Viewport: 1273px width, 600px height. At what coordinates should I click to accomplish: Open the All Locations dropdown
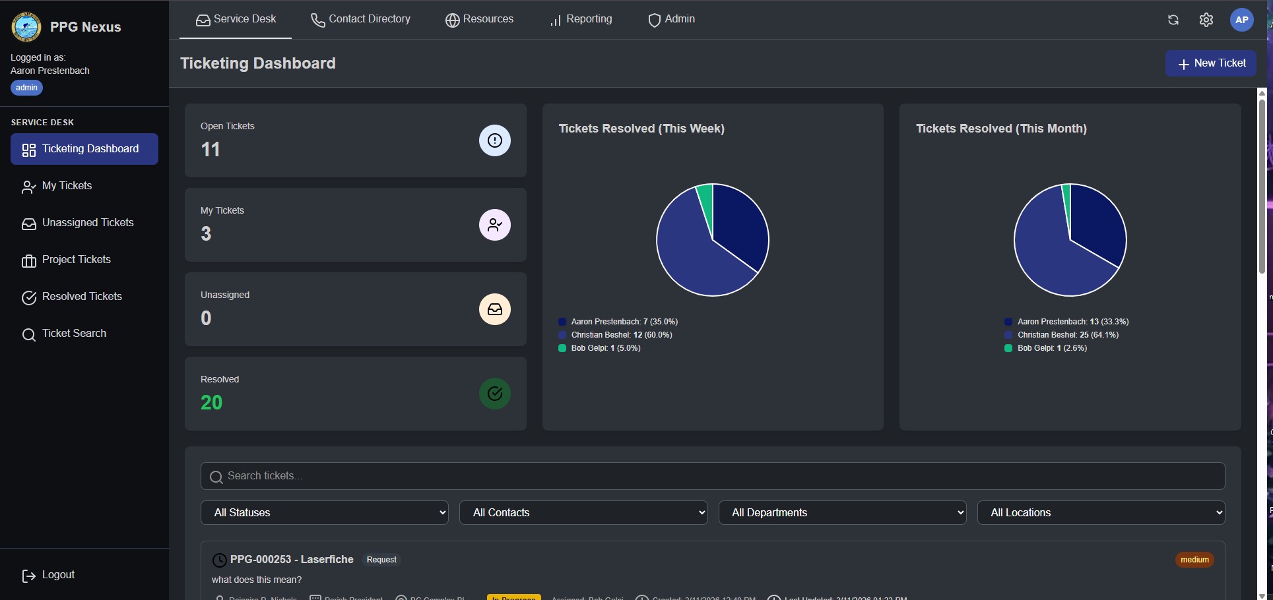[1099, 512]
